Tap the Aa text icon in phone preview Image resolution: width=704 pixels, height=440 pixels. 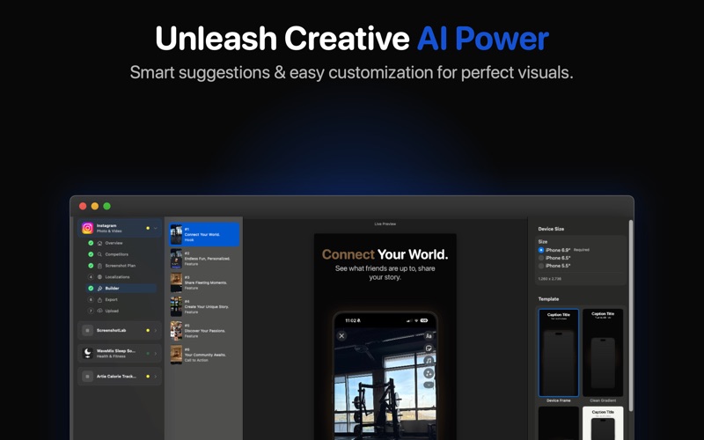pos(429,336)
